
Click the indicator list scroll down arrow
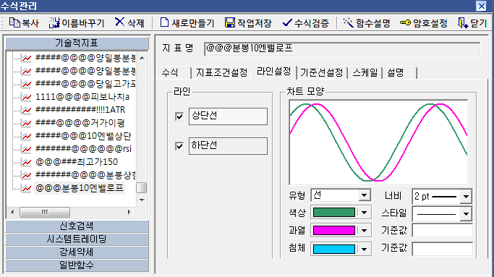(142, 200)
